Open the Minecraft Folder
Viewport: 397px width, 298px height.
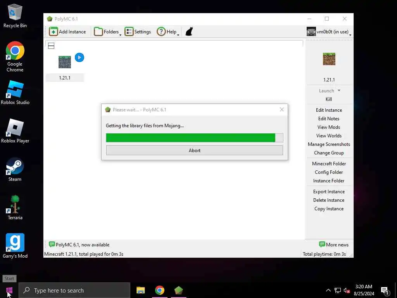[x=329, y=164]
